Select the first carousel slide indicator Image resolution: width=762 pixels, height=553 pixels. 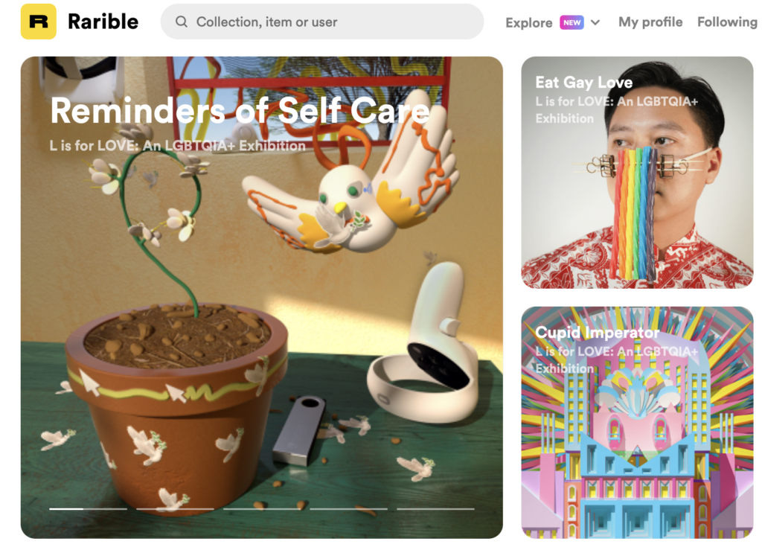[x=88, y=509]
